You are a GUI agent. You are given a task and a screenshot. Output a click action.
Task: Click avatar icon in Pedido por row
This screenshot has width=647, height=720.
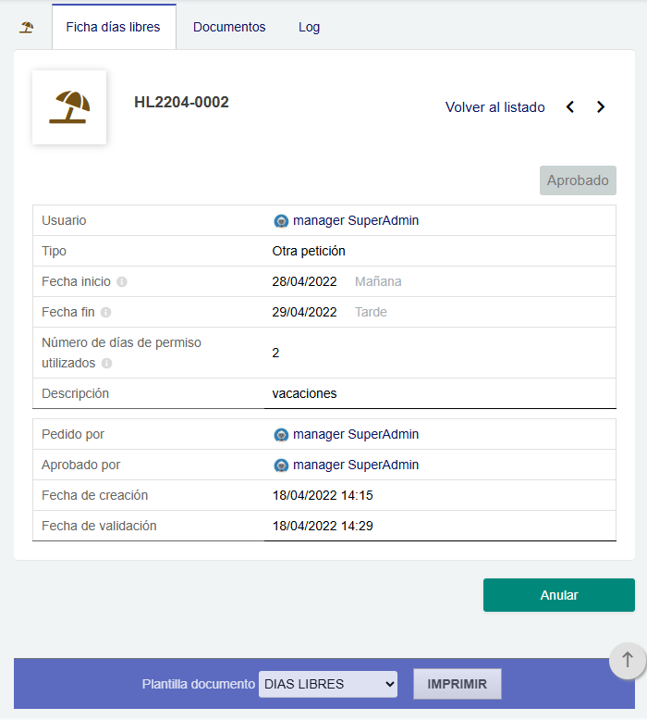tap(281, 434)
